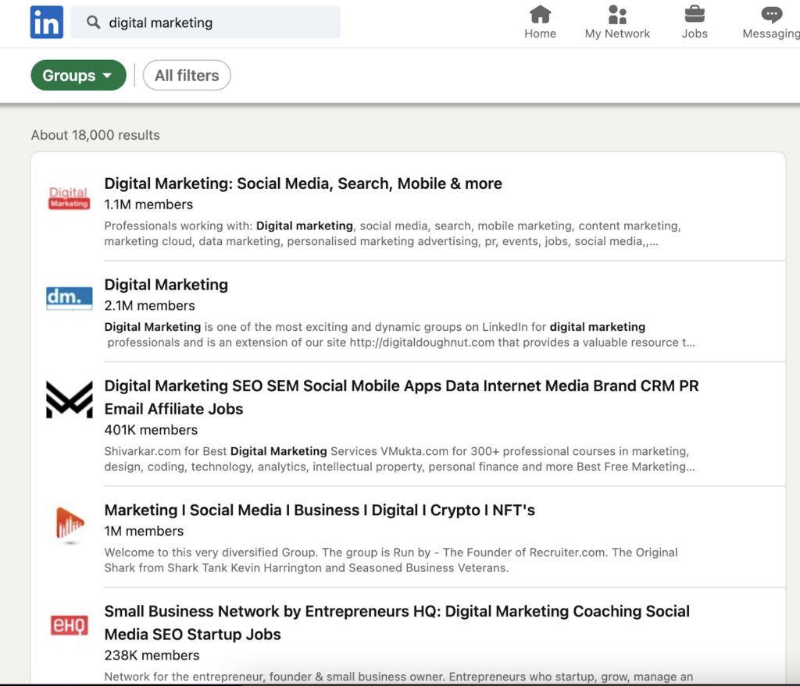Viewport: 800px width, 686px height.
Task: Click the blue 'dm.' group logo
Action: [69, 299]
